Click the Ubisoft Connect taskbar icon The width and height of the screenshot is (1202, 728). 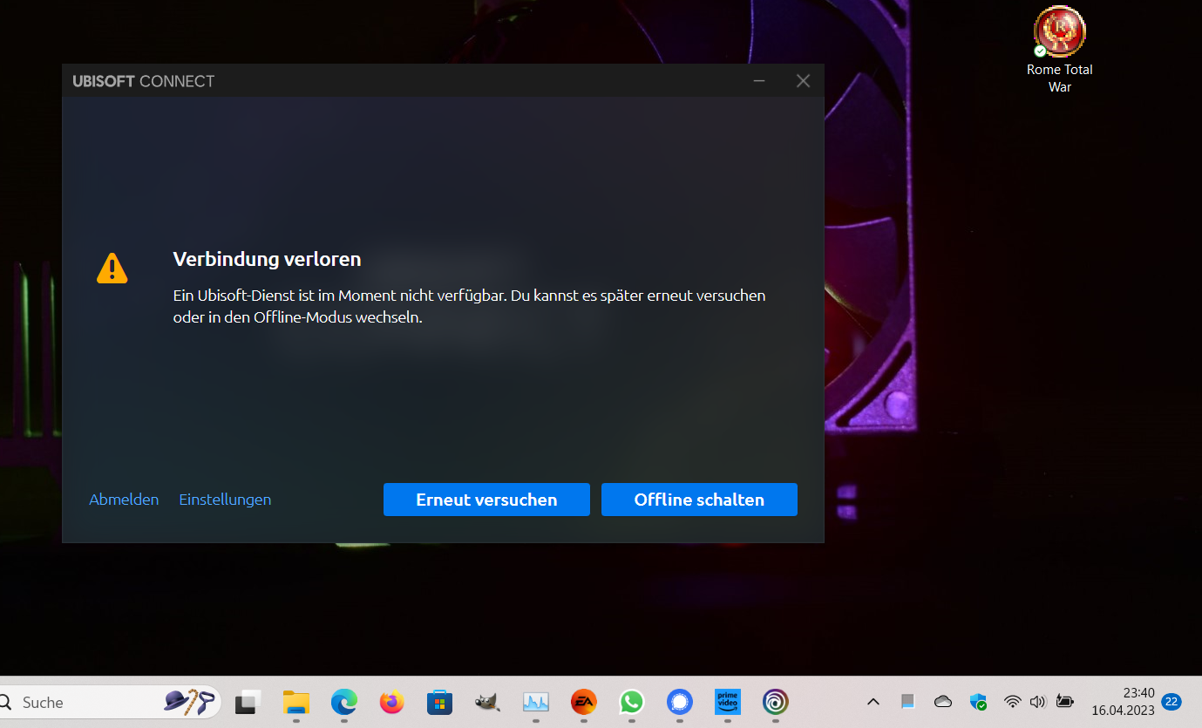pos(775,702)
